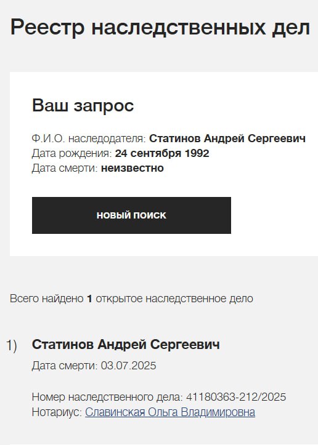The image size is (318, 445).
Task: Click the Номер наследственного дела label
Action: [x=107, y=397]
